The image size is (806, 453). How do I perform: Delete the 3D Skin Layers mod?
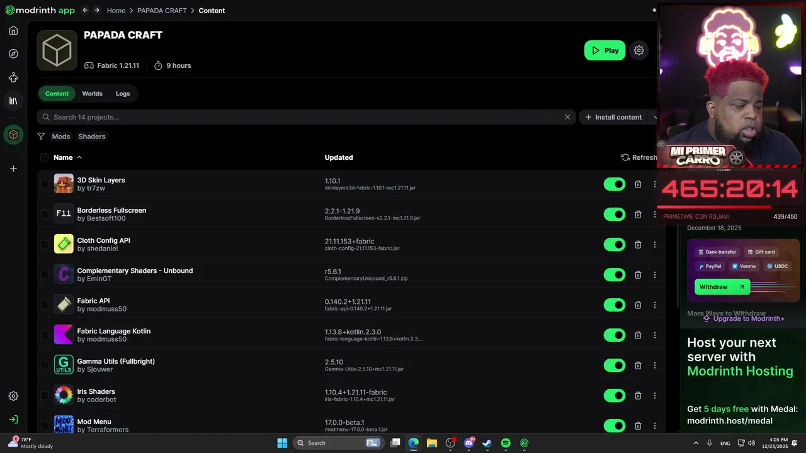(638, 184)
